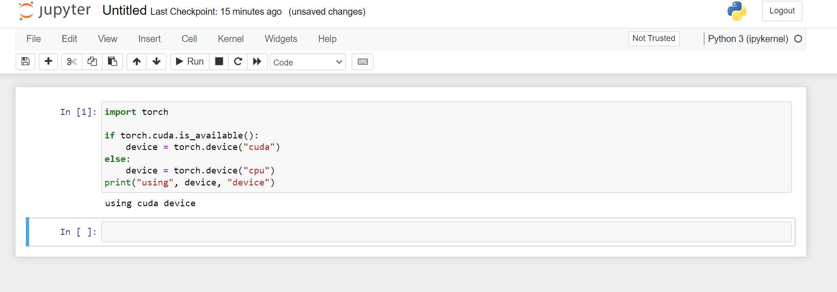Open the command palette keyboard icon
The width and height of the screenshot is (837, 292).
point(363,62)
